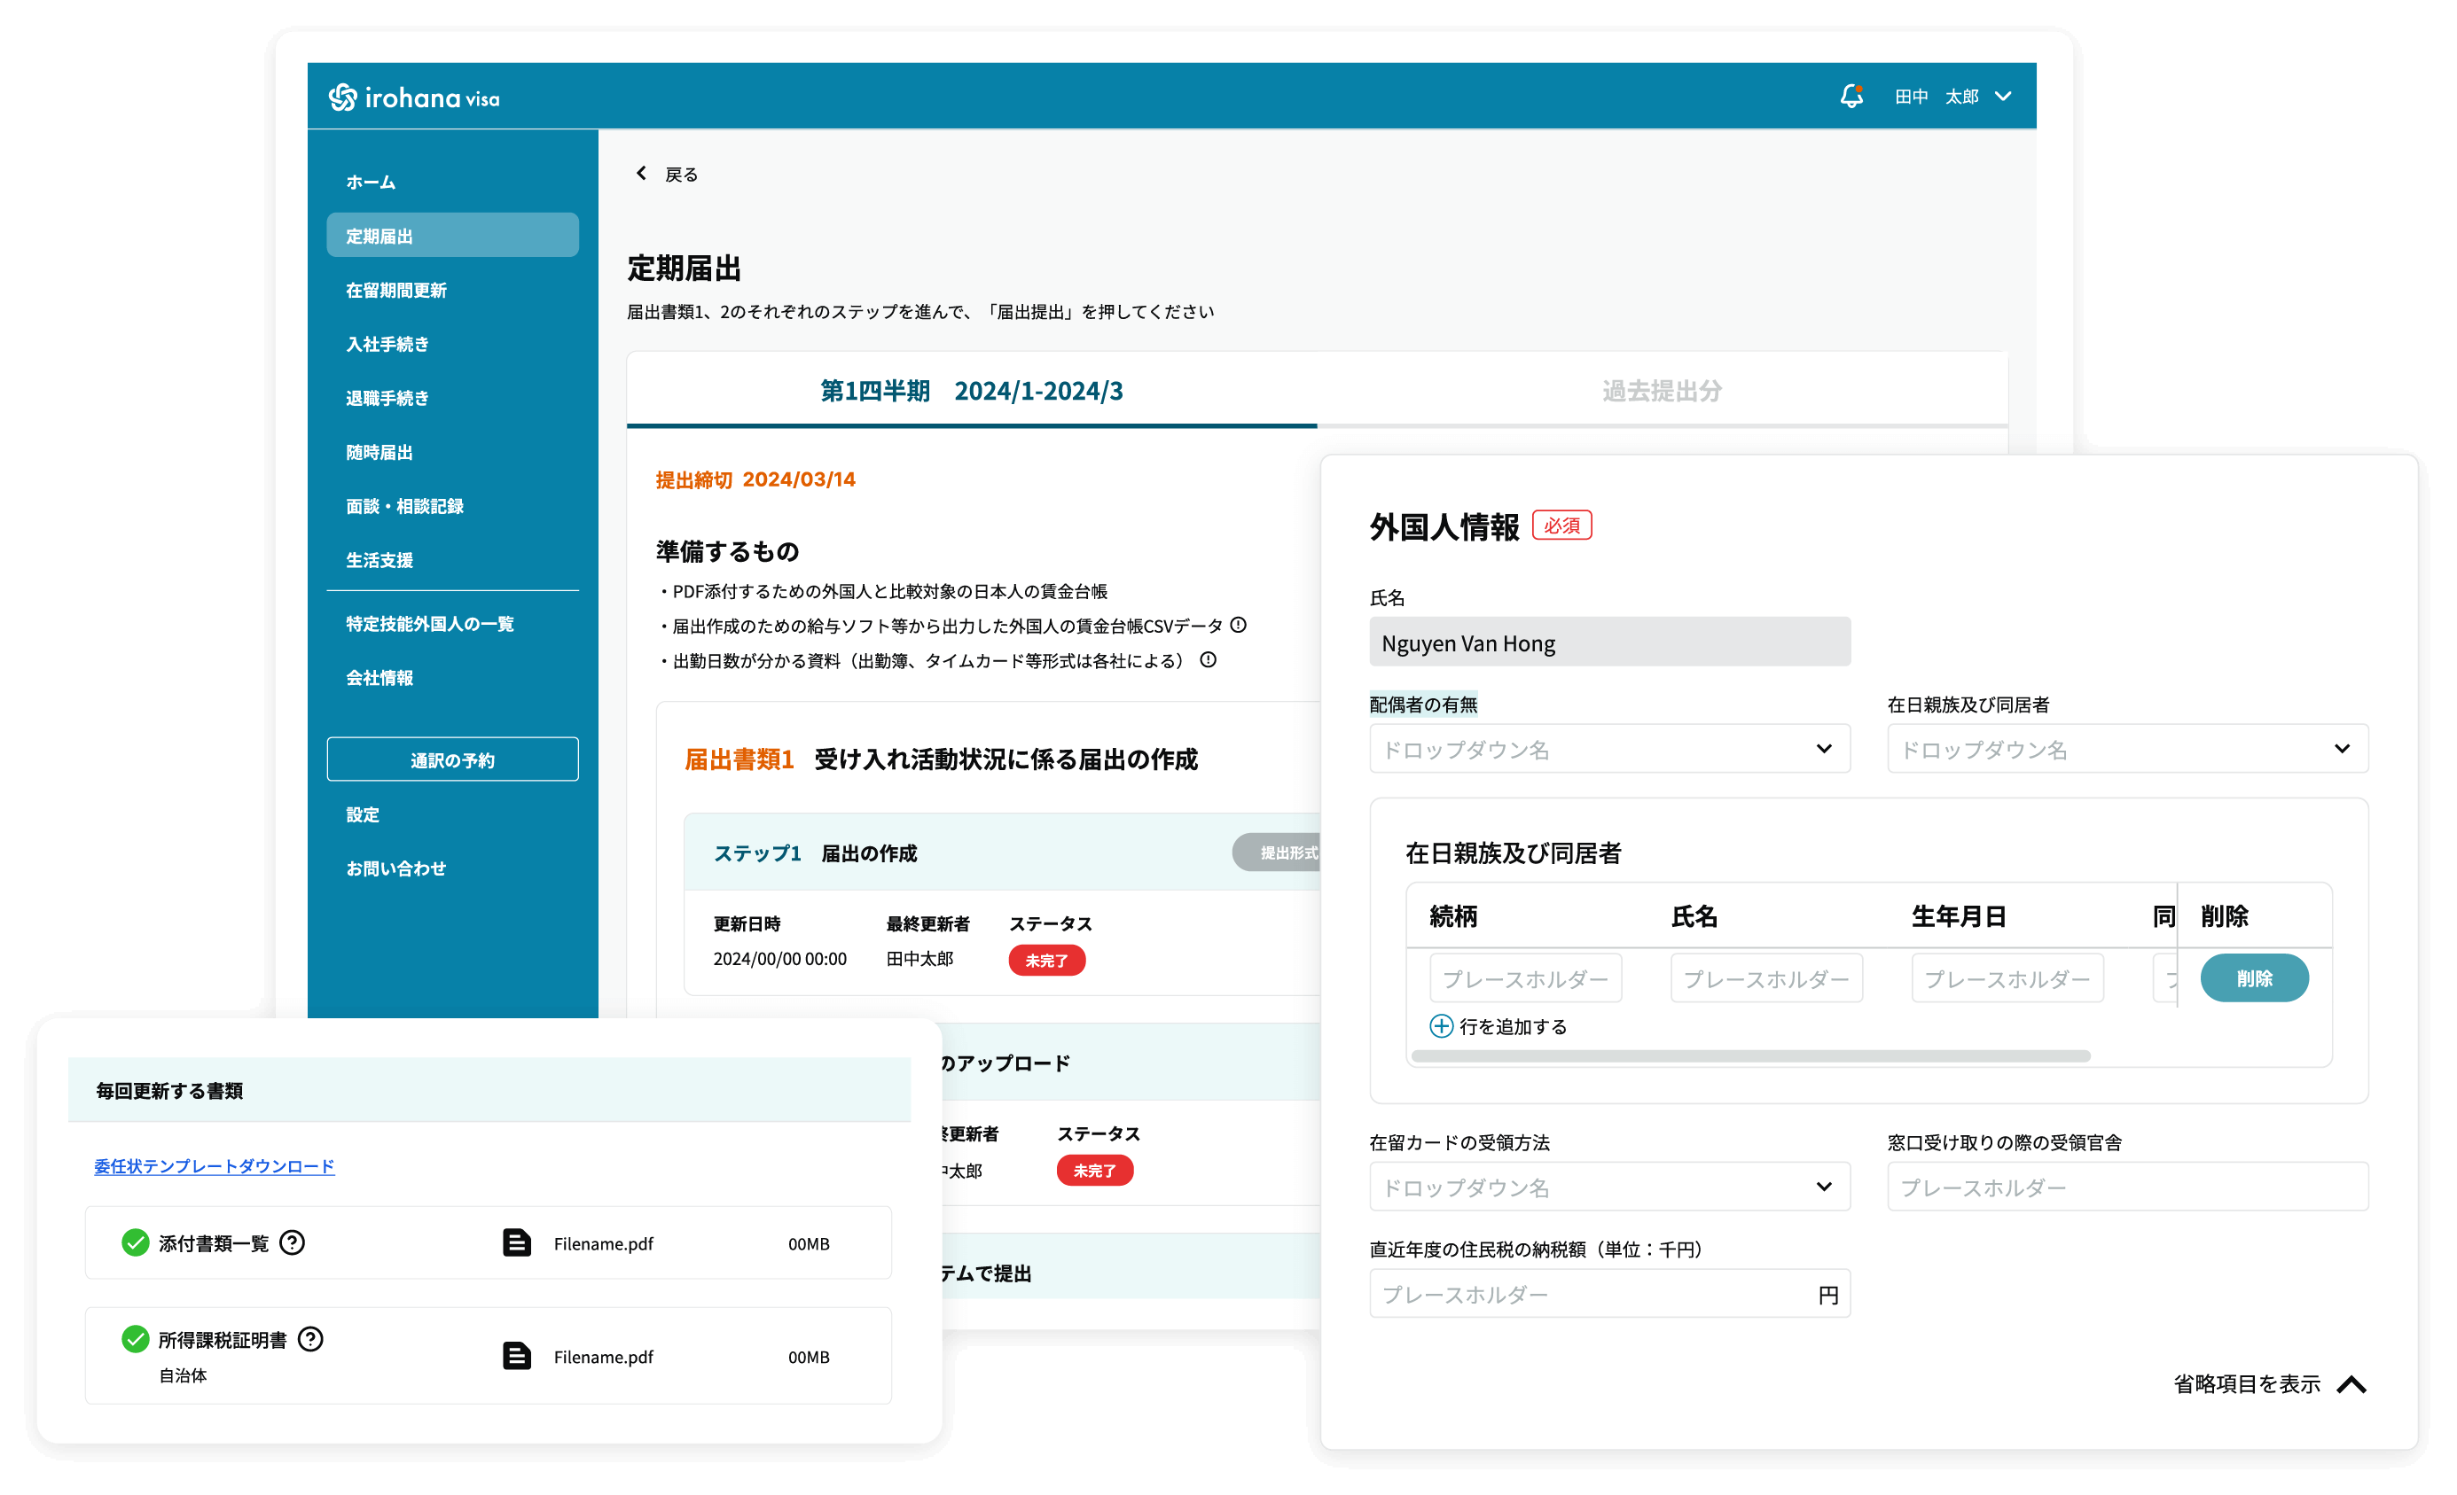Open the 配偶者の有無 dropdown
This screenshot has width=2457, height=1495.
point(1609,750)
